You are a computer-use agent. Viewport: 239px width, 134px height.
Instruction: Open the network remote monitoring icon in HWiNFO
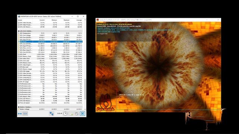pyautogui.click(x=52, y=114)
